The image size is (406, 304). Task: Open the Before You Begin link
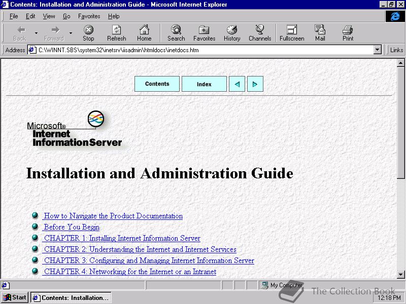click(x=72, y=227)
